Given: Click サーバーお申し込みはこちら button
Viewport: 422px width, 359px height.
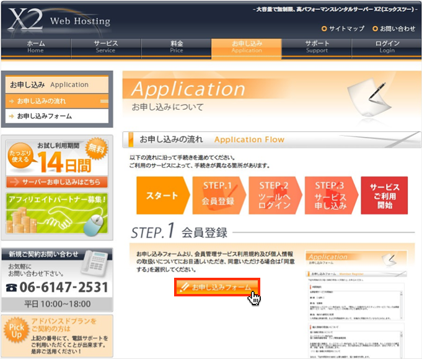Looking at the screenshot, I should 57,182.
